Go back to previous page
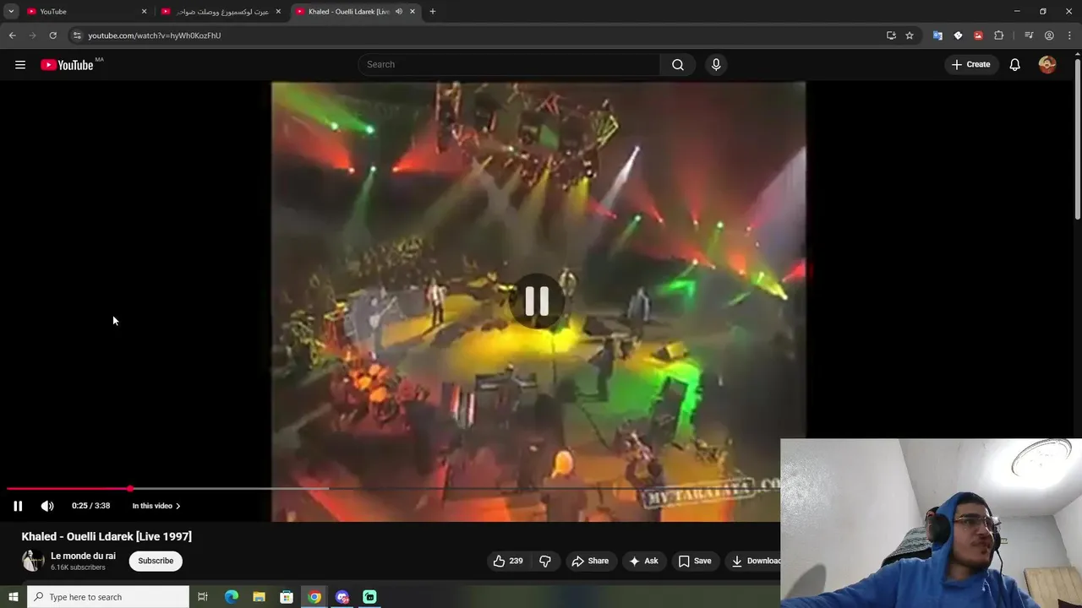Screen dimensions: 1082x608 pos(12,35)
